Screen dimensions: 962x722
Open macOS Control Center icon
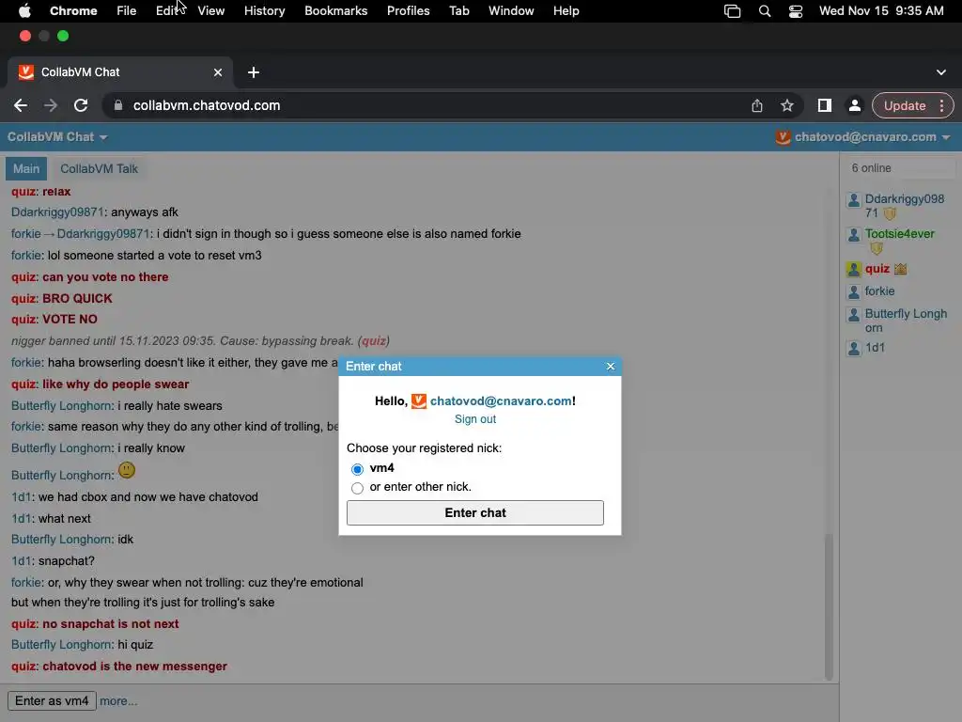point(795,11)
